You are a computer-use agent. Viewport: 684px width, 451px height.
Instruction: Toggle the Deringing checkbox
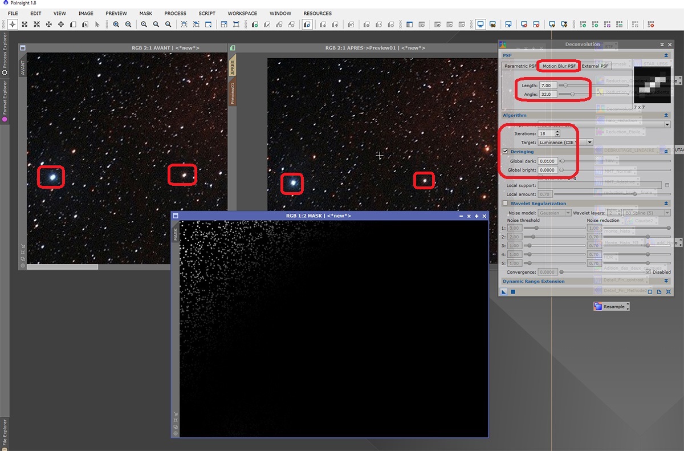point(505,152)
